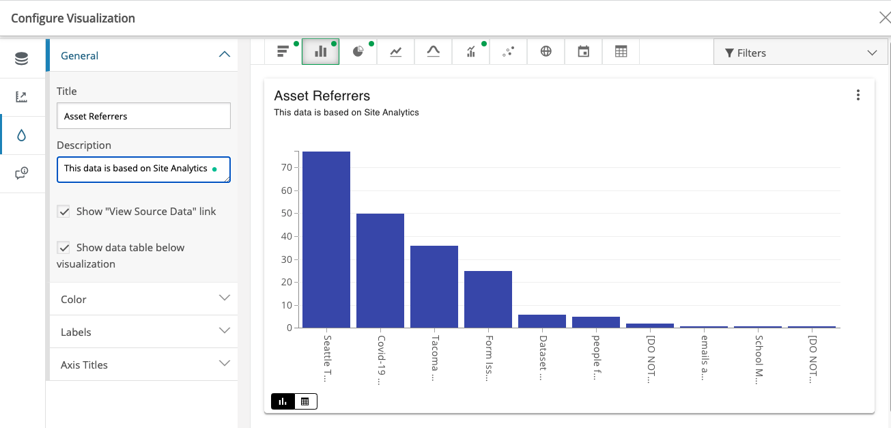The width and height of the screenshot is (891, 428).
Task: Pick the histogram chart type
Action: [434, 51]
